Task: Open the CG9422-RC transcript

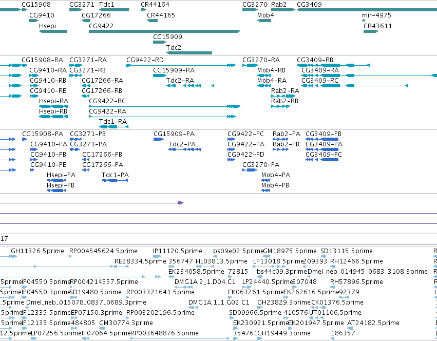Action: [x=164, y=106]
